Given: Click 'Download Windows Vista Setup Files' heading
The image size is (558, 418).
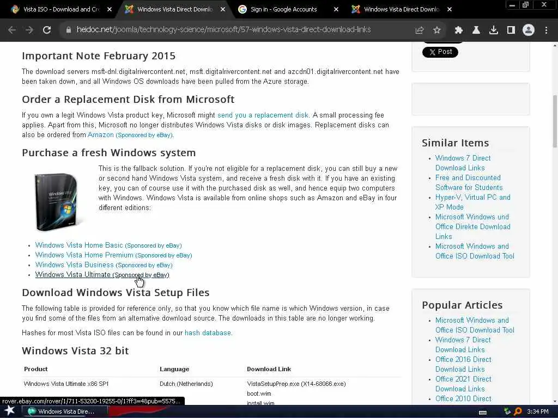Looking at the screenshot, I should 116,292.
